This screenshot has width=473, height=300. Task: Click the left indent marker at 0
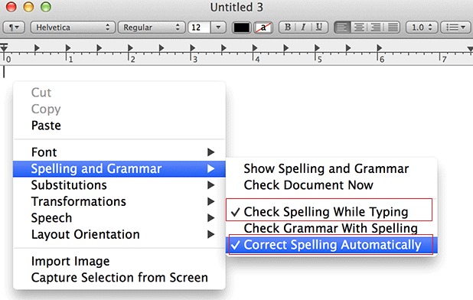click(x=4, y=47)
